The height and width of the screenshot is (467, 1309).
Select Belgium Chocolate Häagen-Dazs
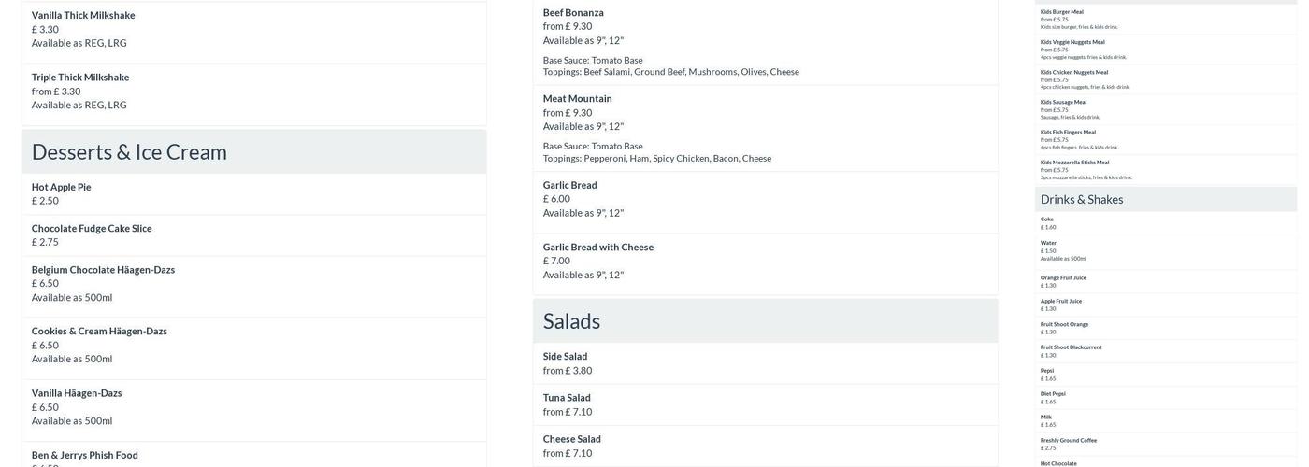103,270
